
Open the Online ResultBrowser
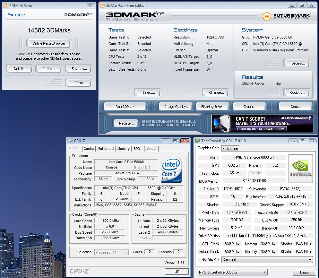(x=49, y=43)
